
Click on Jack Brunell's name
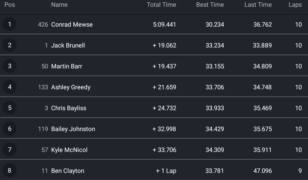click(x=68, y=45)
